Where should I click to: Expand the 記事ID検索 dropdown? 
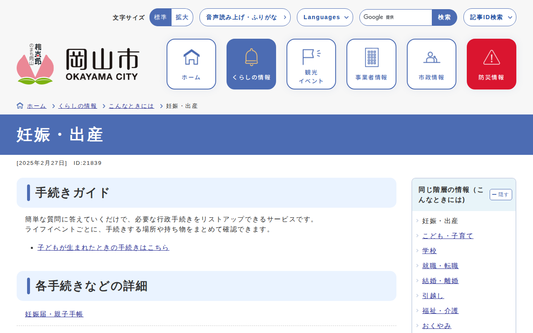coord(490,17)
